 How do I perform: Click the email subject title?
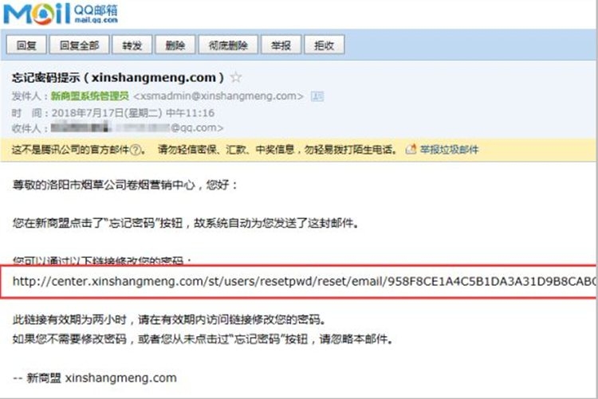(118, 77)
